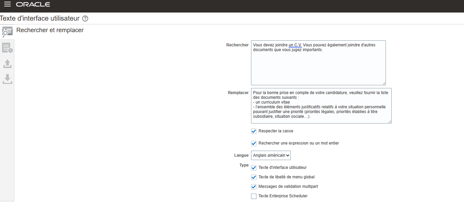Open the Langue dropdown Anglais américain
Image resolution: width=464 pixels, height=220 pixels.
(x=271, y=155)
